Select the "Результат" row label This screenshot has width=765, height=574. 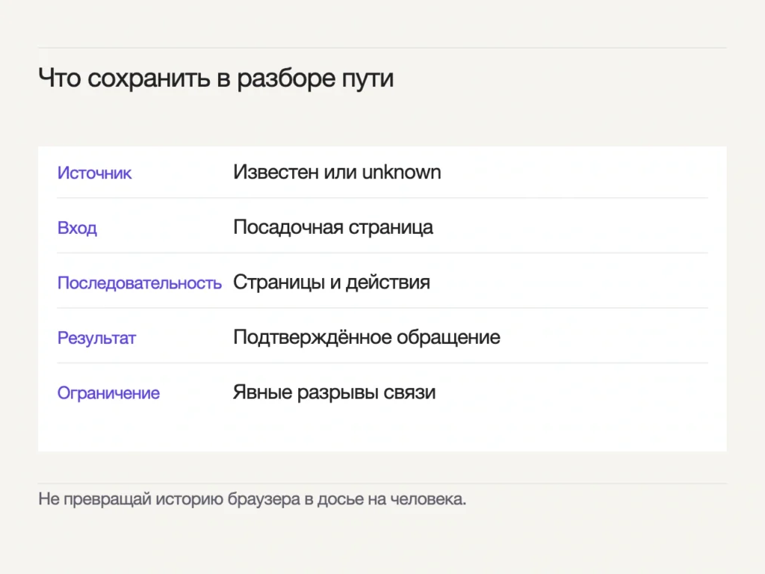pos(96,338)
